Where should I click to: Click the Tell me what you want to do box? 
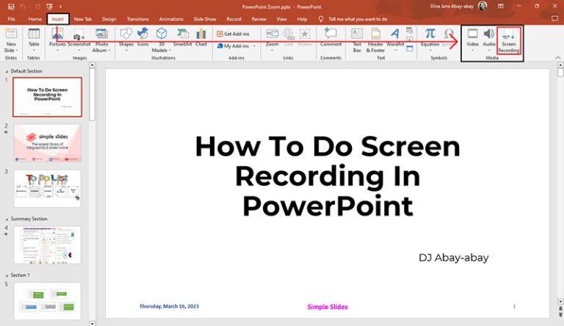pyautogui.click(x=358, y=19)
